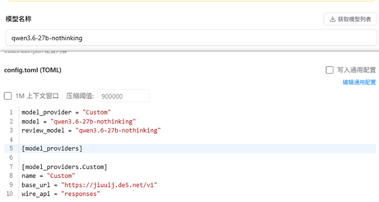Click line number 10 in gutter
This screenshot has height=202, width=379.
[10, 194]
